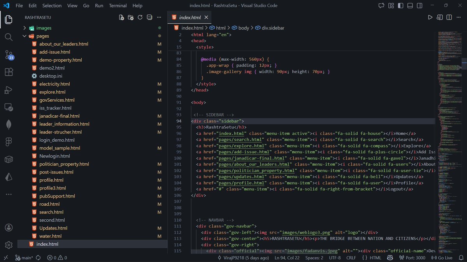The image size is (467, 262).
Task: Refresh the explorer file tree
Action: click(x=140, y=17)
